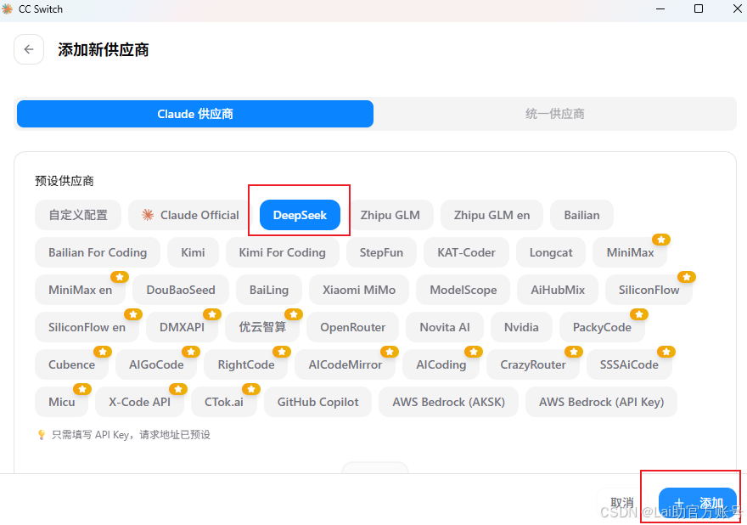Screen dimensions: 747x525
Task: Minimize the CC Switch window
Action: [x=660, y=8]
